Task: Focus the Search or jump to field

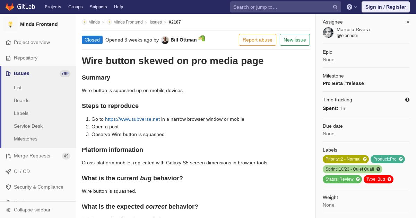Action: [286, 7]
